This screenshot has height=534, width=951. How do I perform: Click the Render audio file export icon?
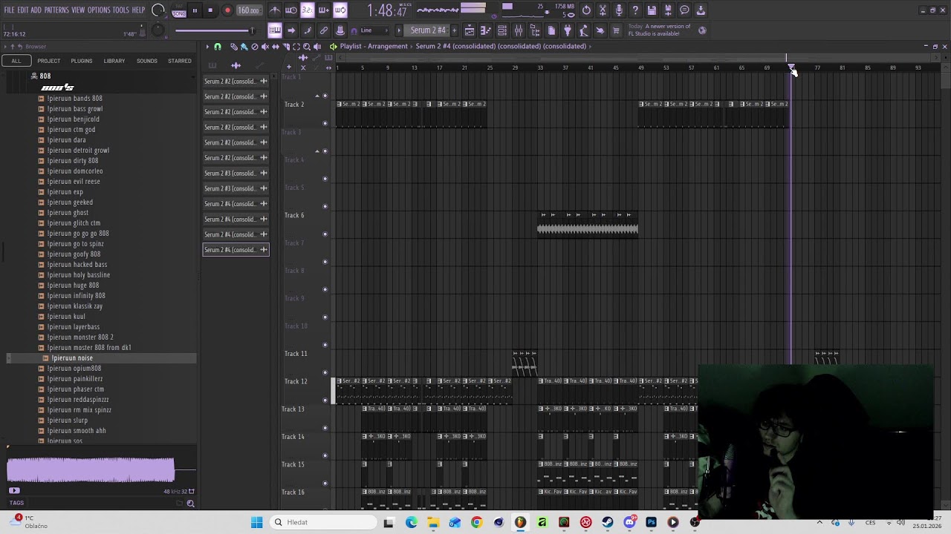coord(668,10)
